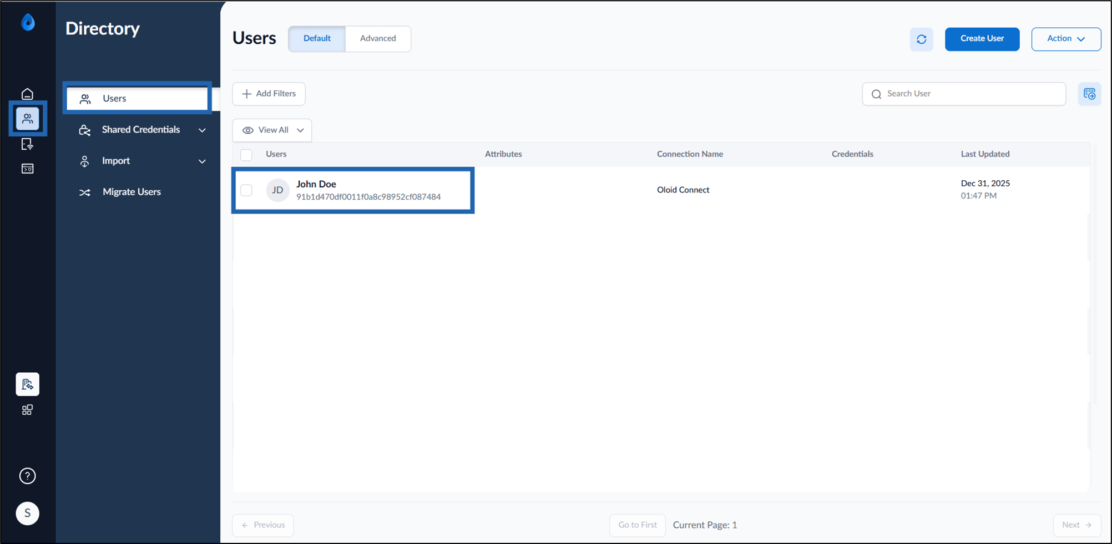Click the Add Filters button
Screen dimensions: 1112x544
point(269,94)
